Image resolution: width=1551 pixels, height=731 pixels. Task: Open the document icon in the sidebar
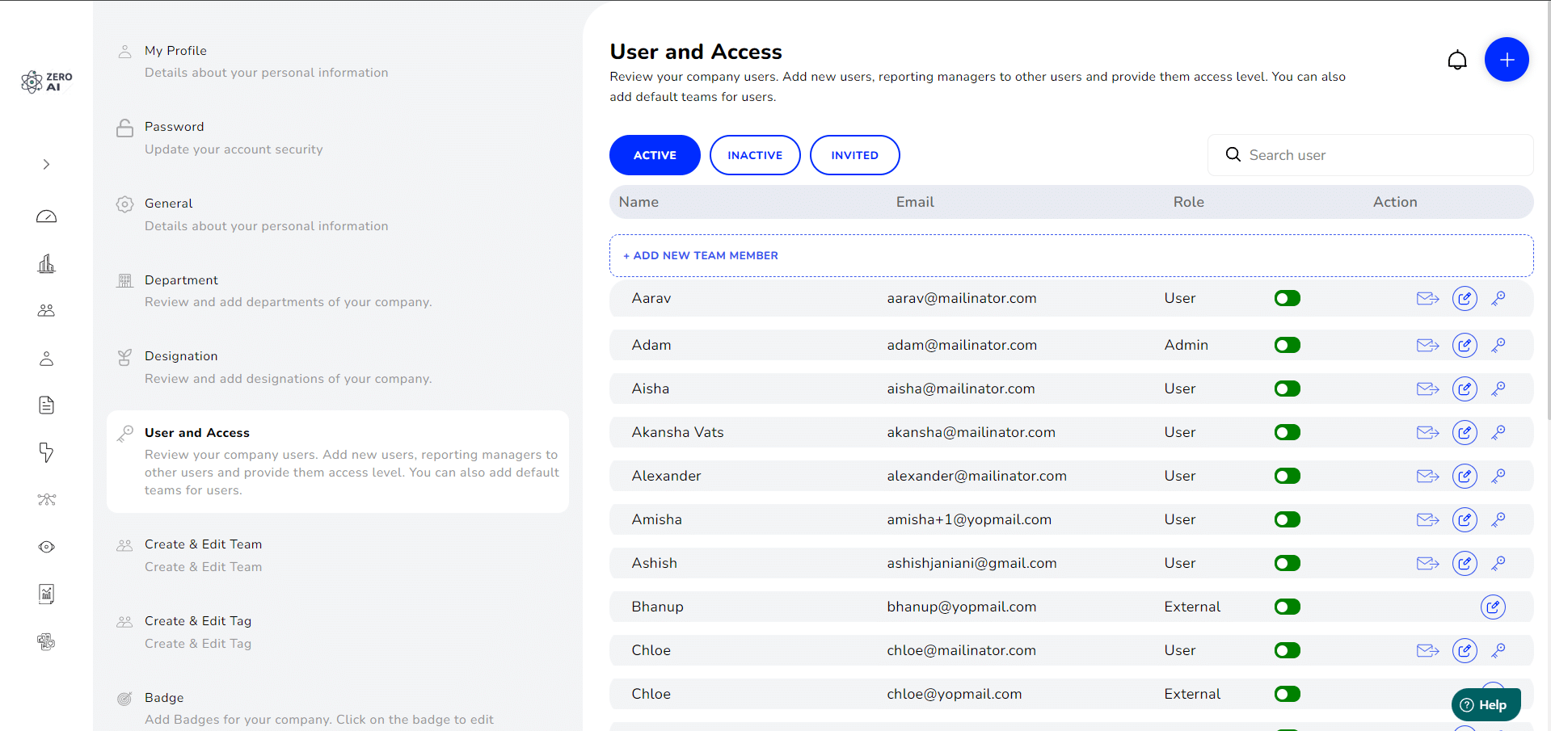click(x=46, y=405)
